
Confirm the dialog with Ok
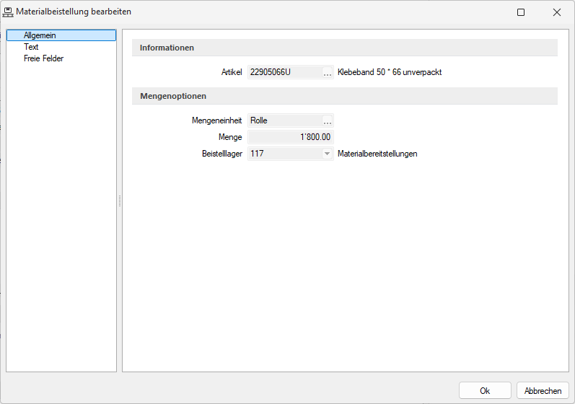(x=485, y=390)
